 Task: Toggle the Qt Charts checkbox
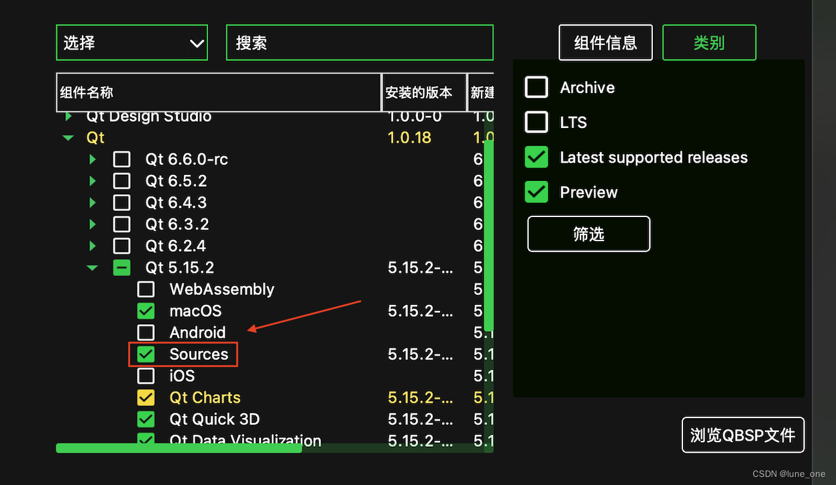tap(146, 397)
